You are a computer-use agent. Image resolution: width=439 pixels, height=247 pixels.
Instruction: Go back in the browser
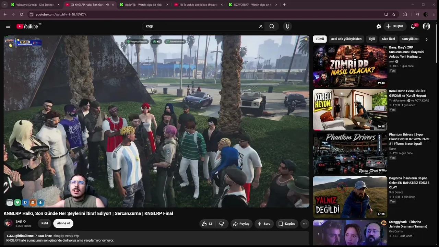coord(5,14)
